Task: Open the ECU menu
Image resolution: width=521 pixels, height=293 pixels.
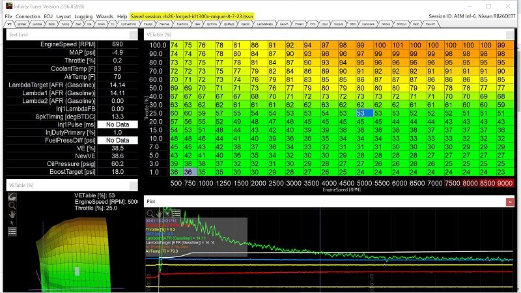Action: [x=49, y=15]
